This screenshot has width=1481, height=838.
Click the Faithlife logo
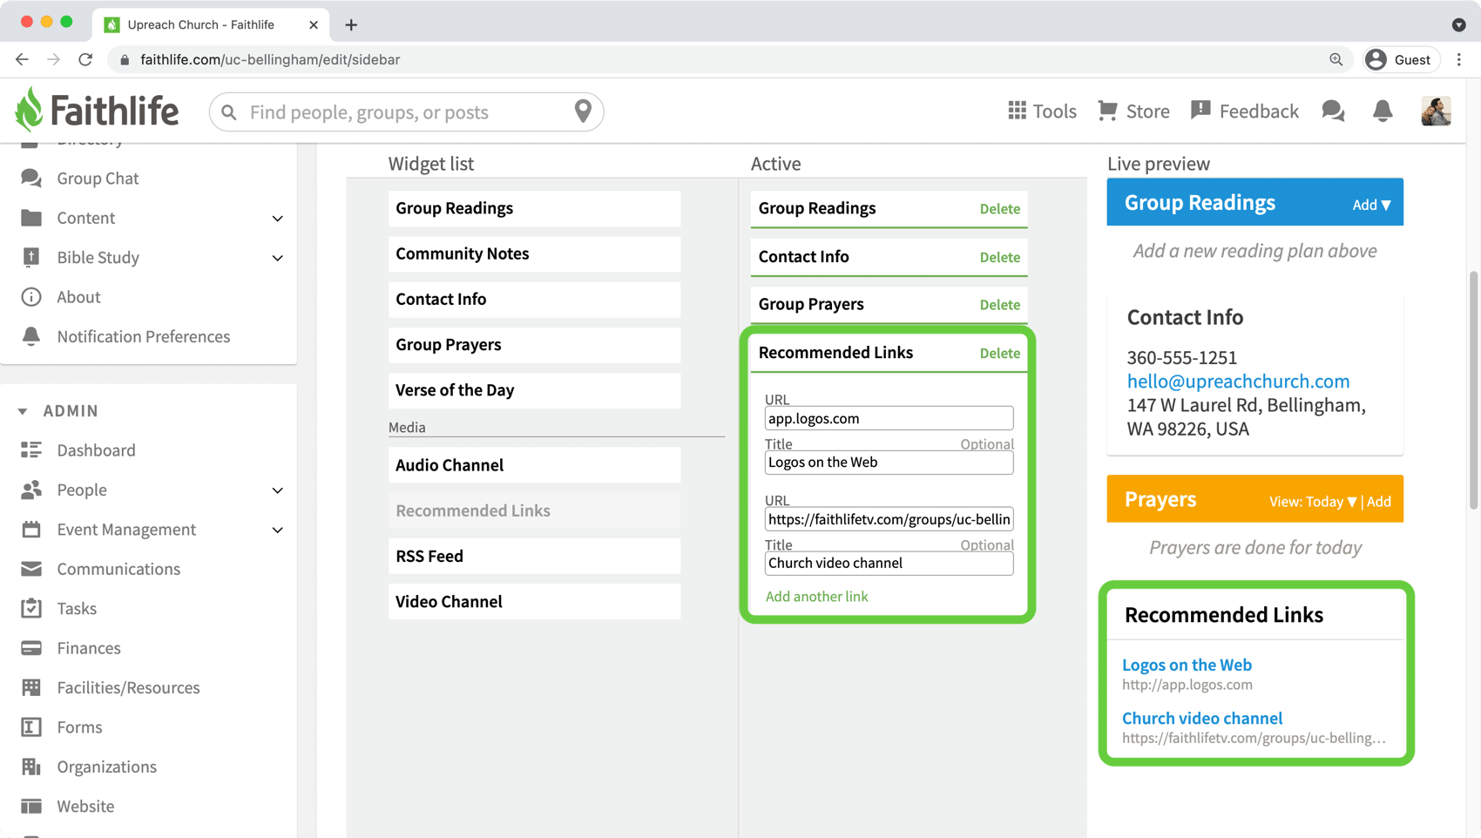(x=97, y=111)
